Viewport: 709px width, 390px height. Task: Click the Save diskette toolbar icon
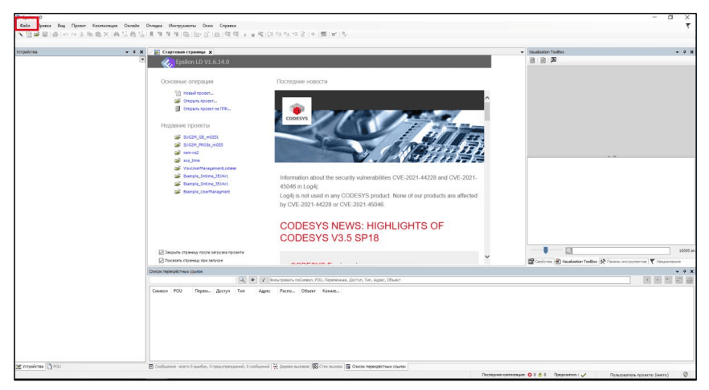(x=45, y=35)
